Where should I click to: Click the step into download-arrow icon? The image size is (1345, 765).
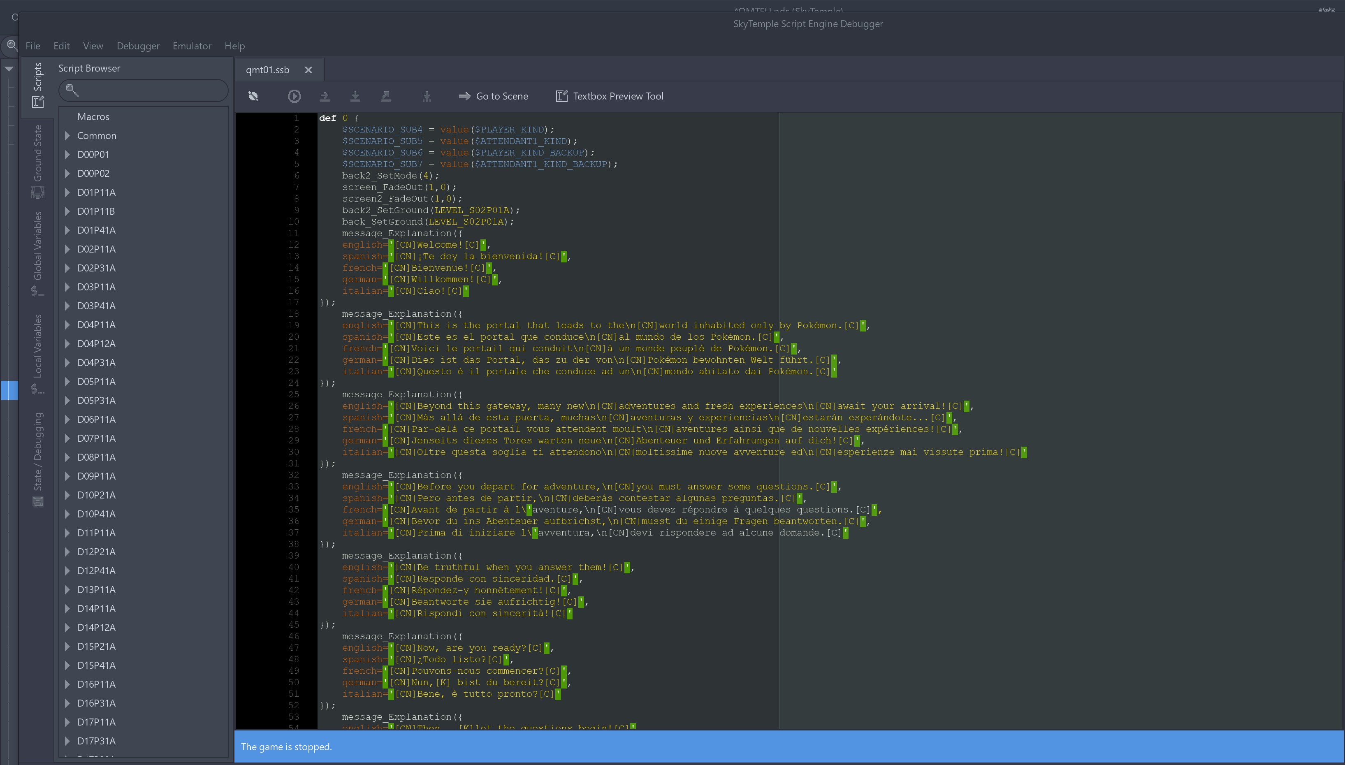click(355, 96)
